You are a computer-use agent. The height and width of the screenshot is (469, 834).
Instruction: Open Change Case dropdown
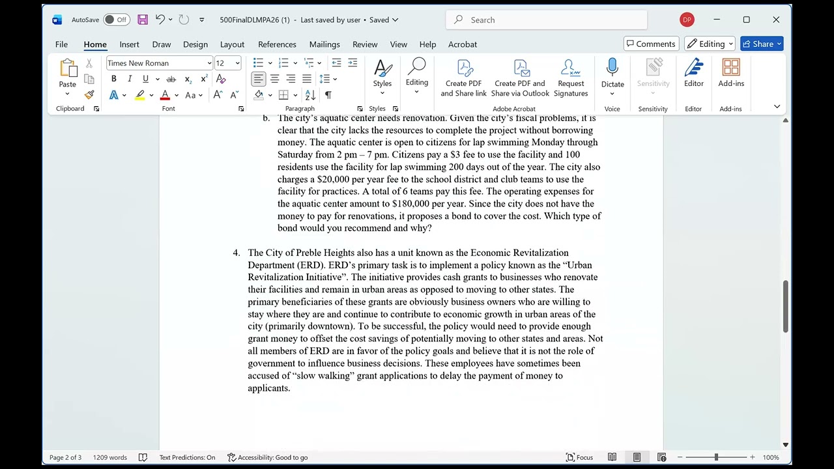pyautogui.click(x=194, y=95)
